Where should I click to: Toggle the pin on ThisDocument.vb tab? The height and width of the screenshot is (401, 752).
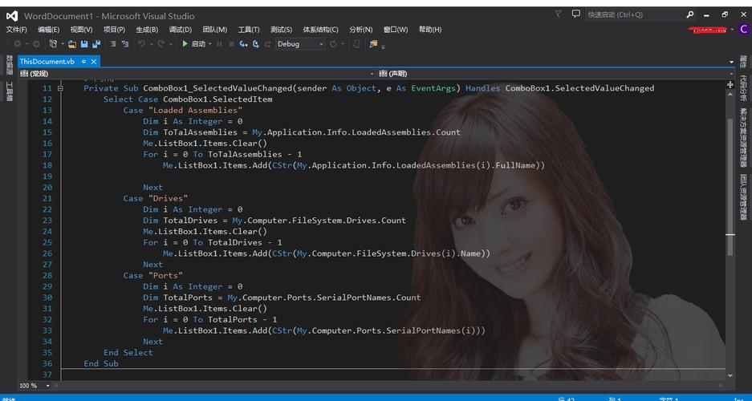pyautogui.click(x=83, y=62)
